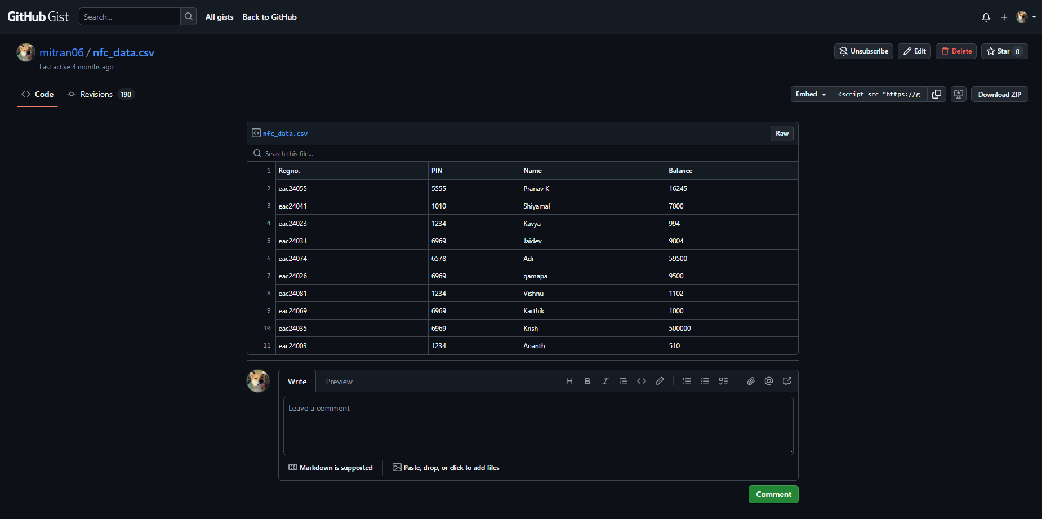
Task: Click the notifications bell icon
Action: [986, 17]
